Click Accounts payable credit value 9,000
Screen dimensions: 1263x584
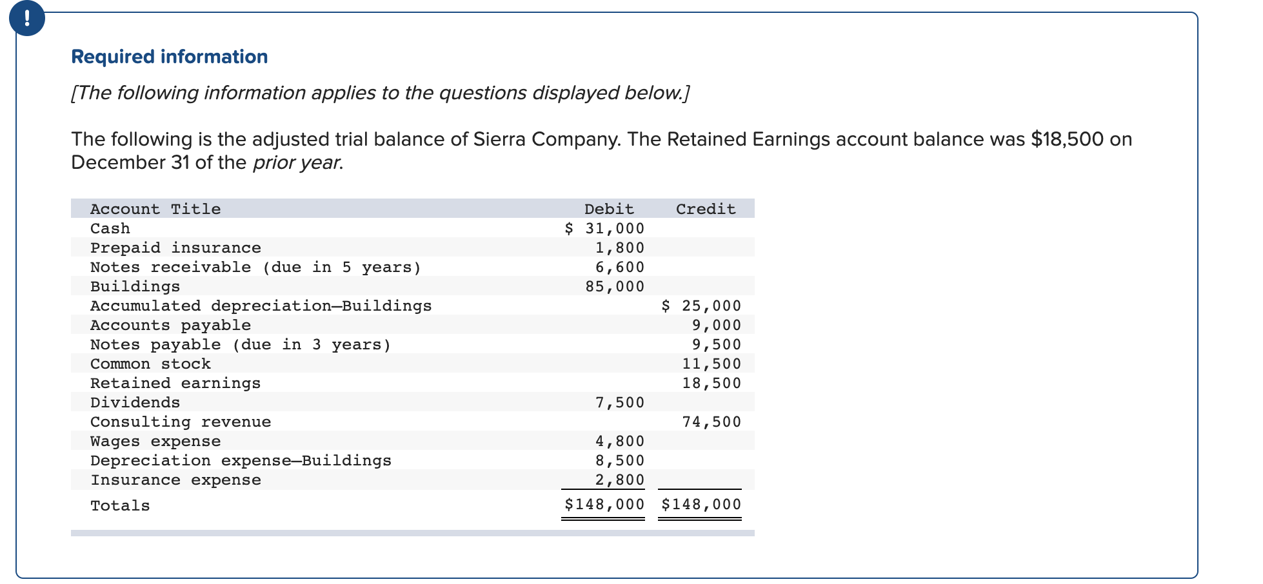pos(716,325)
